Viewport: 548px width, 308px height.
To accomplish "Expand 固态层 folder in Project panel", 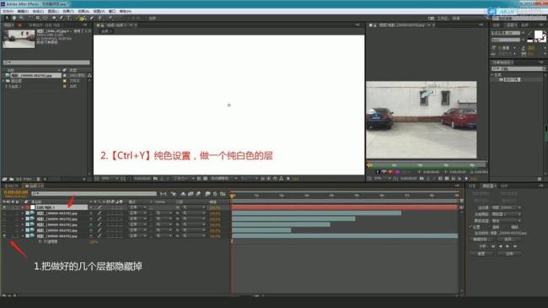I will point(4,81).
